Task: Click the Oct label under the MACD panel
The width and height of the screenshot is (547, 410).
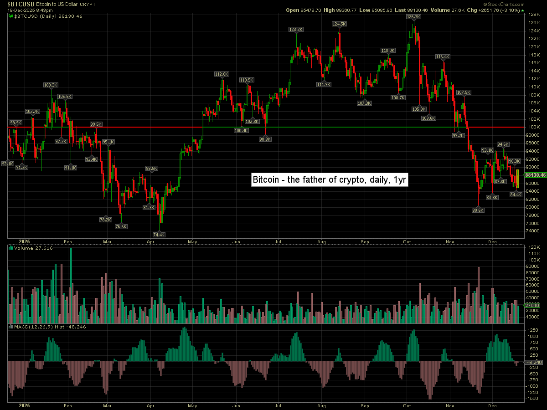Action: pyautogui.click(x=407, y=405)
